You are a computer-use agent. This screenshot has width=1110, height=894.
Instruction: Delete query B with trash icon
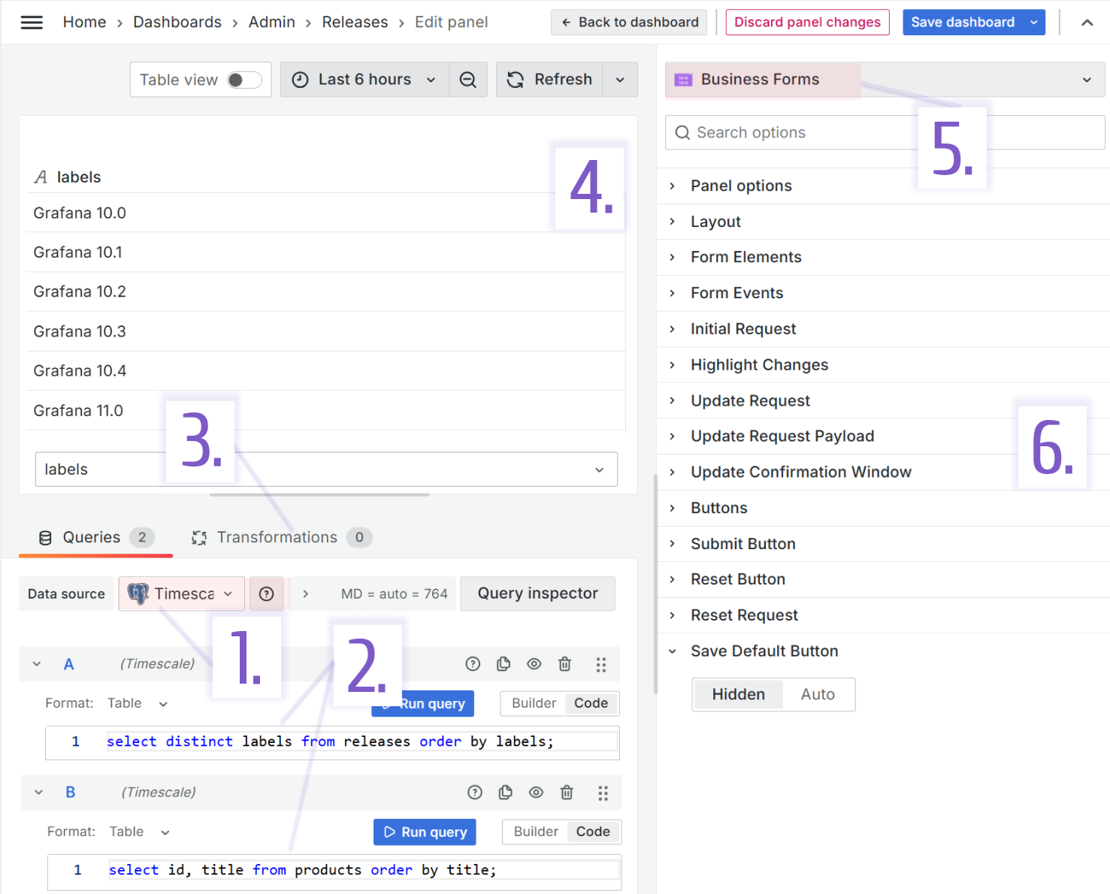point(567,793)
